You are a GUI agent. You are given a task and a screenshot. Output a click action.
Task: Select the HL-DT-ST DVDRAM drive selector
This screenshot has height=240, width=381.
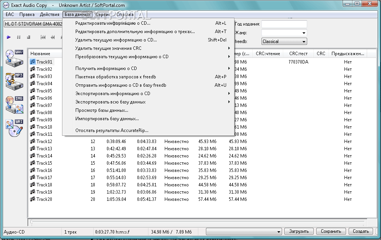click(x=33, y=24)
